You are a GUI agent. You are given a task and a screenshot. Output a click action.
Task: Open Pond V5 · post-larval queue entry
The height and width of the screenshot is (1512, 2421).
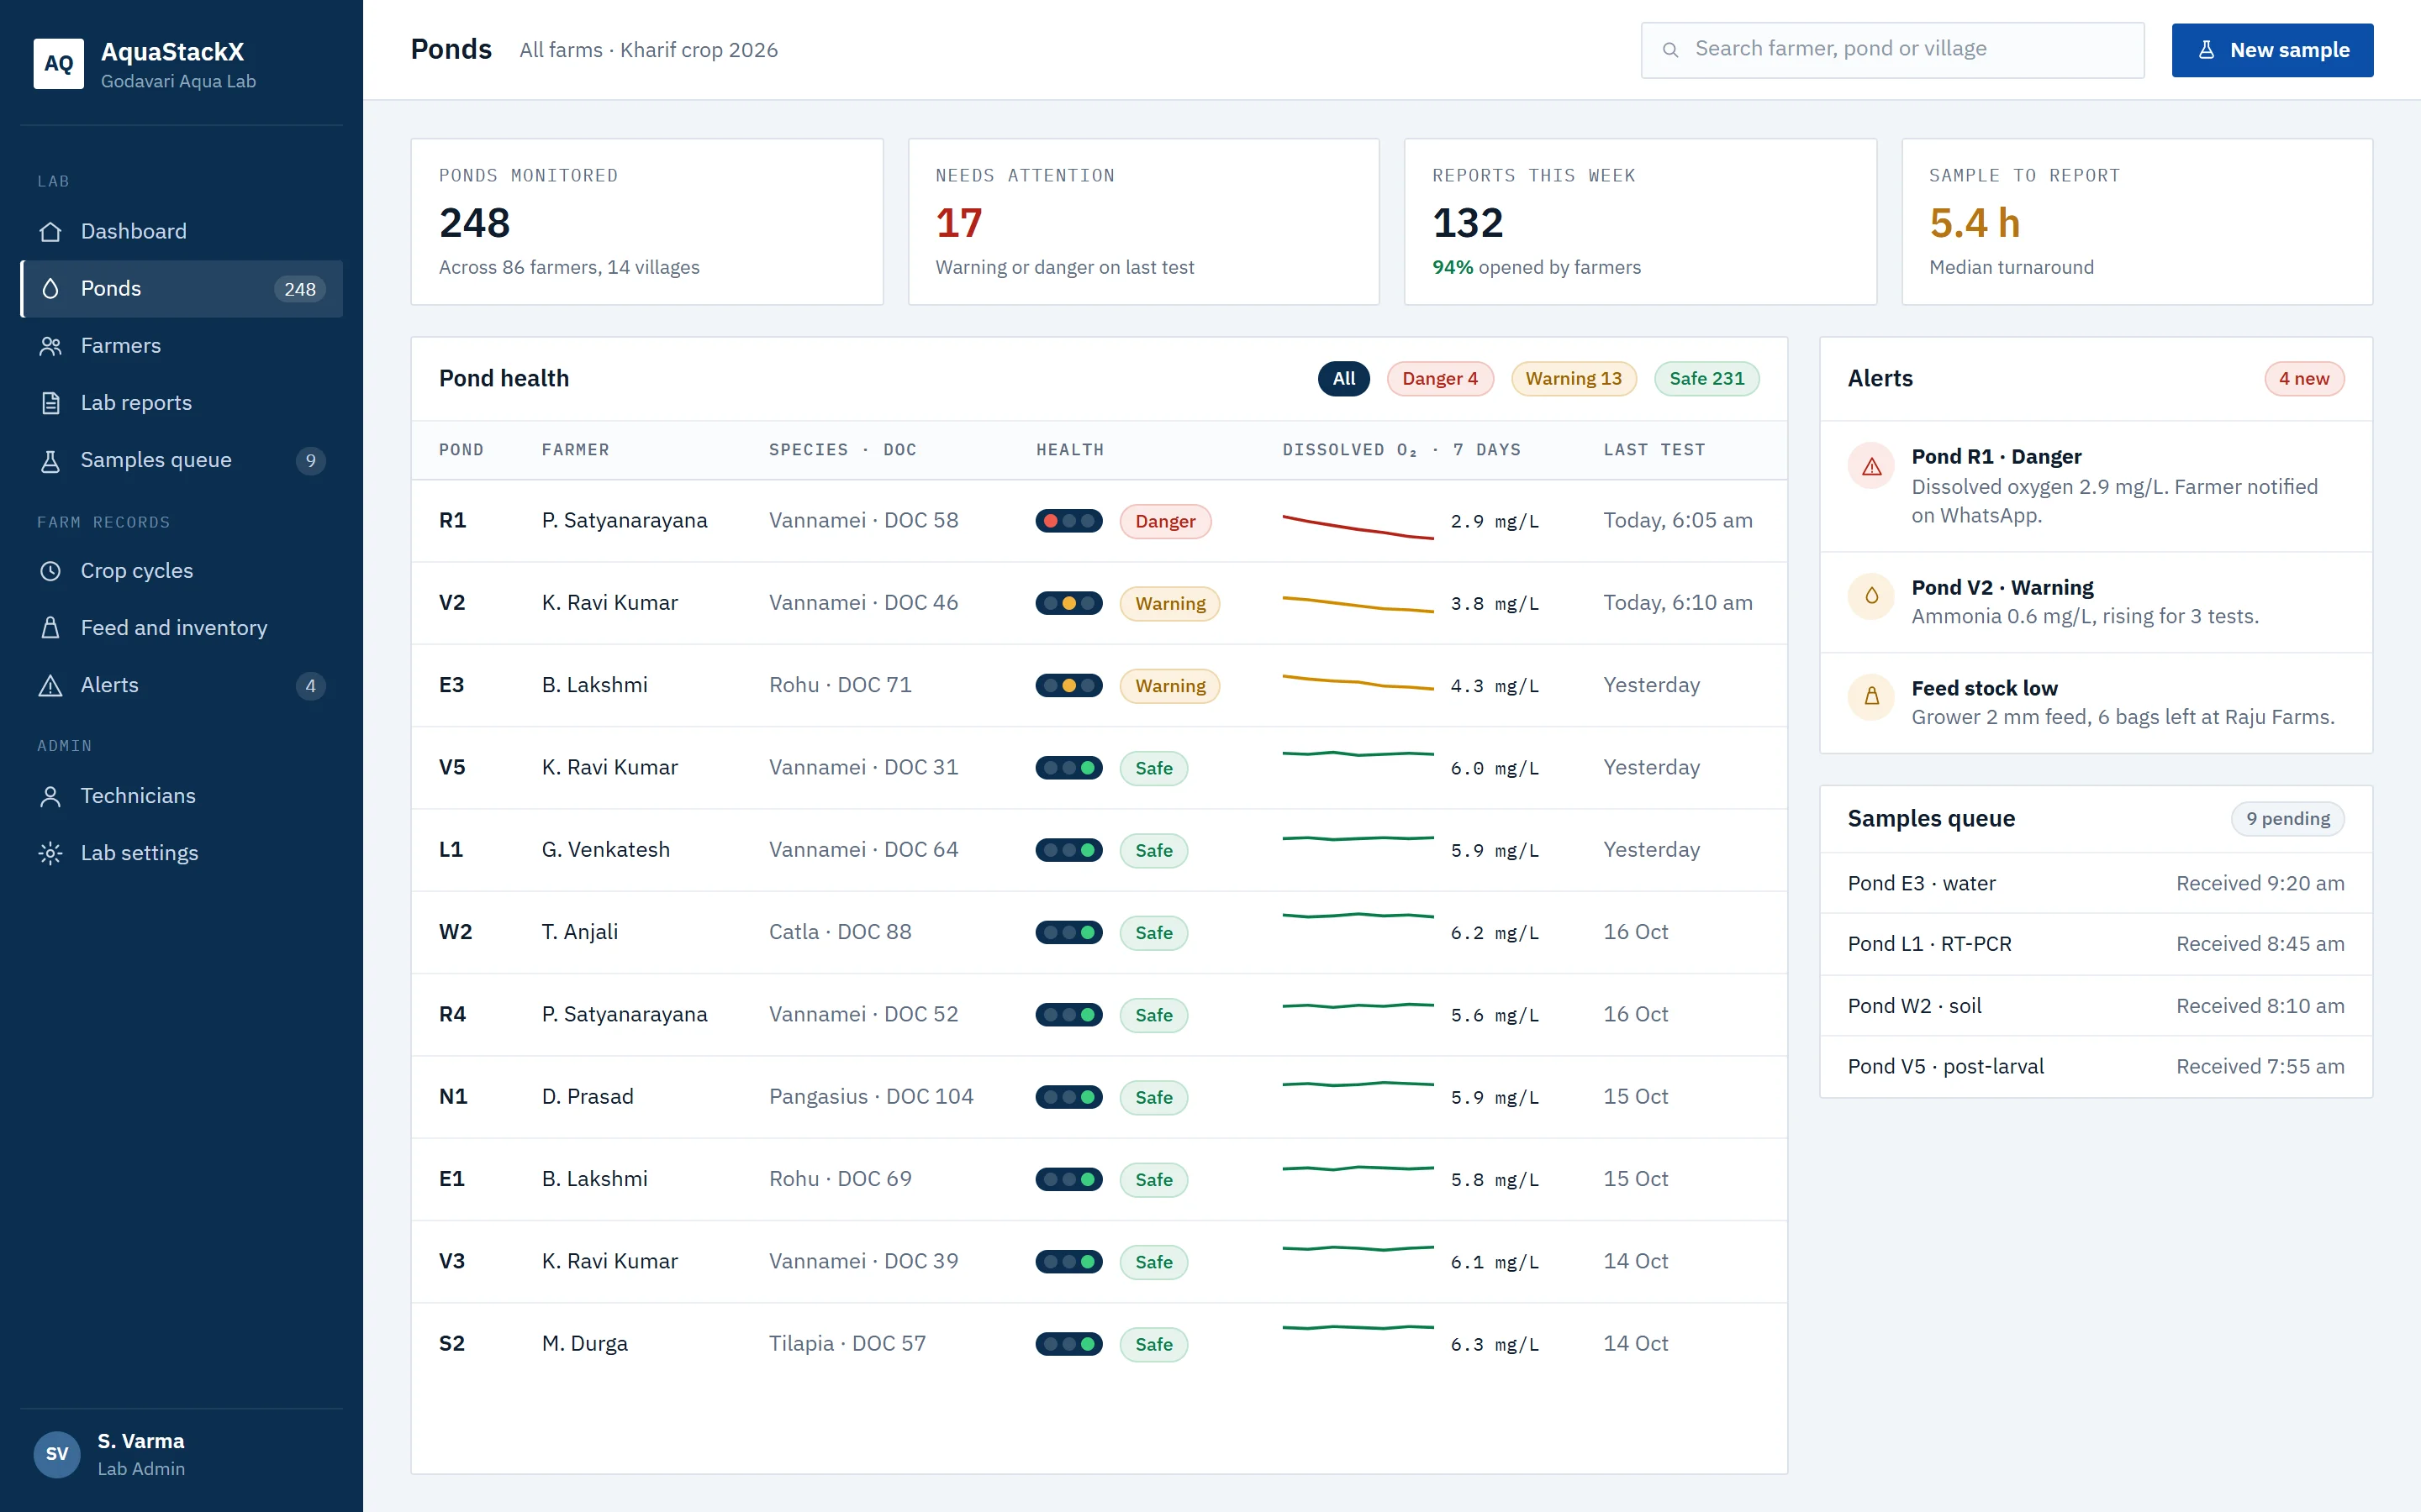click(x=2095, y=1067)
